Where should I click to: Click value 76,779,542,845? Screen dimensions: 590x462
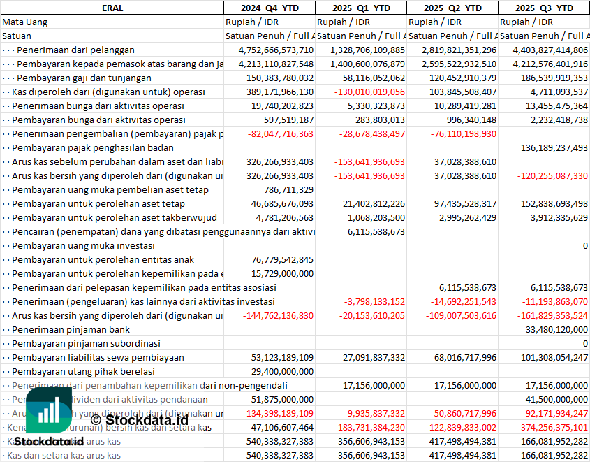pyautogui.click(x=282, y=259)
